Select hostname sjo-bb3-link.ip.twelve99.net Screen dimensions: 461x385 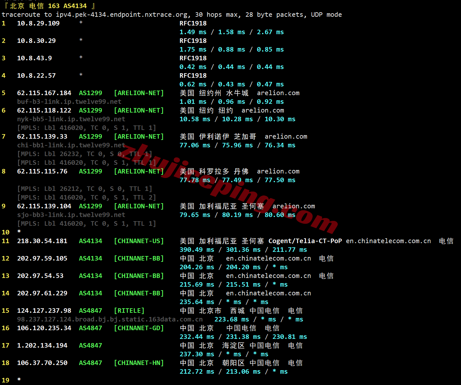(x=71, y=215)
